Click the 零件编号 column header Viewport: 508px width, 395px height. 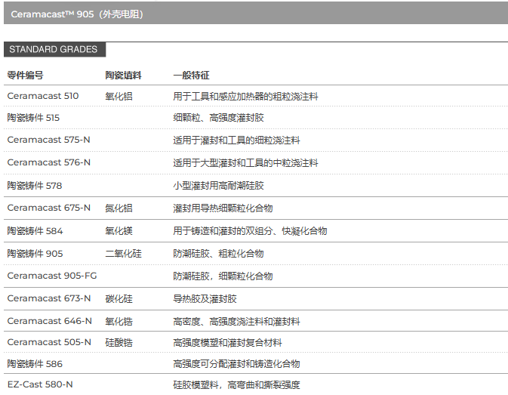coord(25,76)
